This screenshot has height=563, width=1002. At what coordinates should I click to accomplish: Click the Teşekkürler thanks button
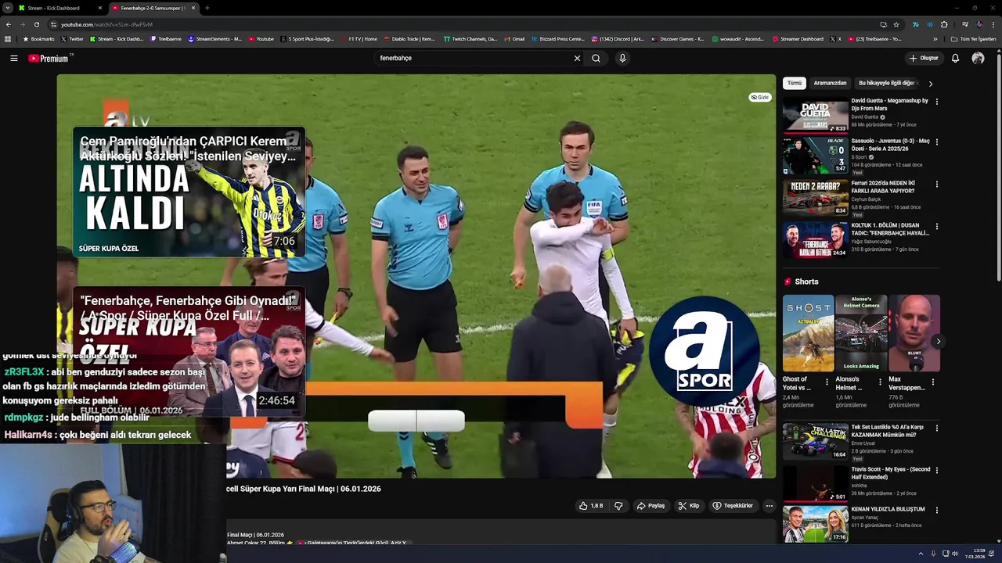[733, 506]
